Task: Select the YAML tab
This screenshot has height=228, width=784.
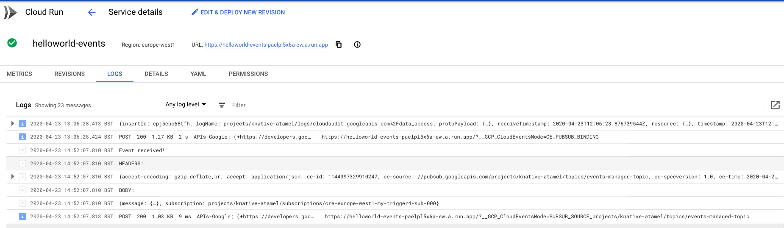Action: [x=198, y=74]
